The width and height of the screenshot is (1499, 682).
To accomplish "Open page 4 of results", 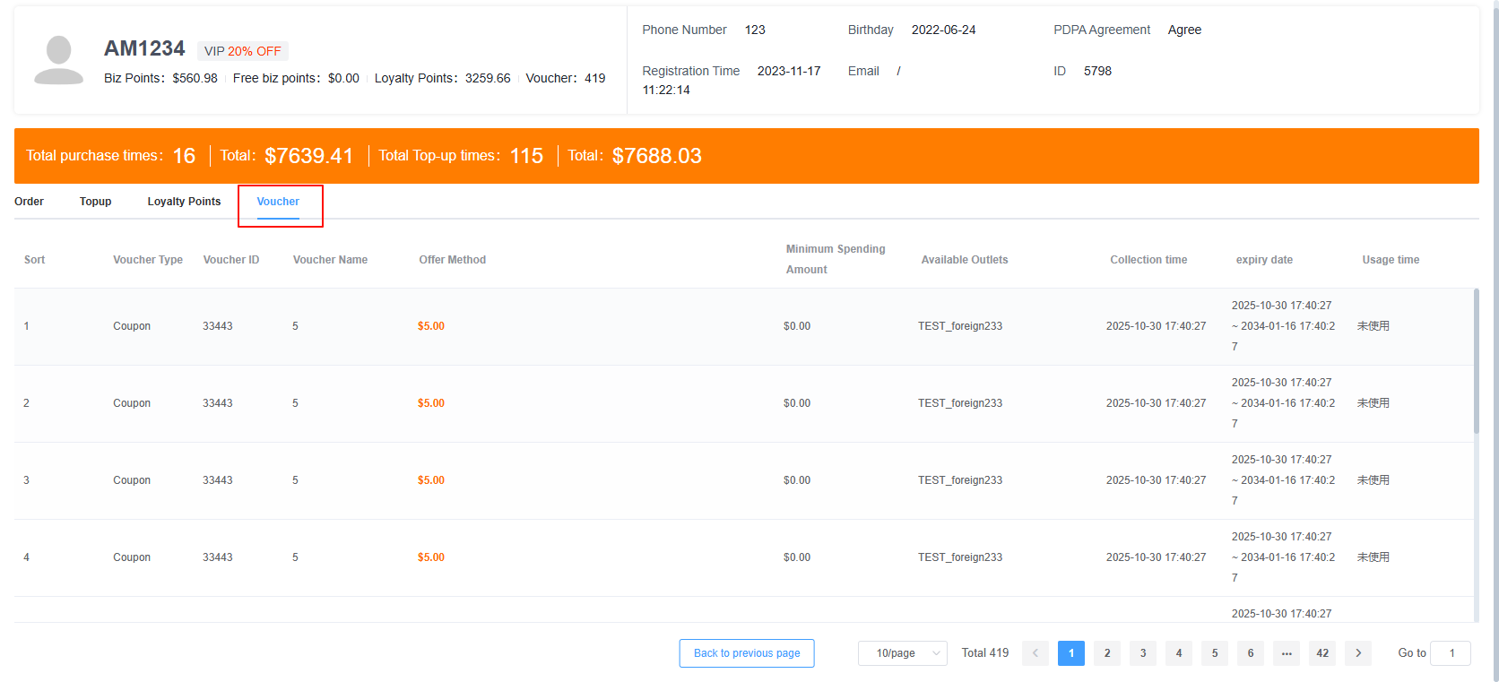I will (1179, 653).
